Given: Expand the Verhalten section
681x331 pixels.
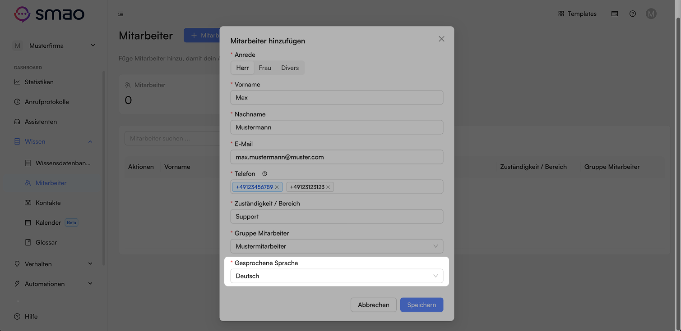Looking at the screenshot, I should (x=54, y=264).
